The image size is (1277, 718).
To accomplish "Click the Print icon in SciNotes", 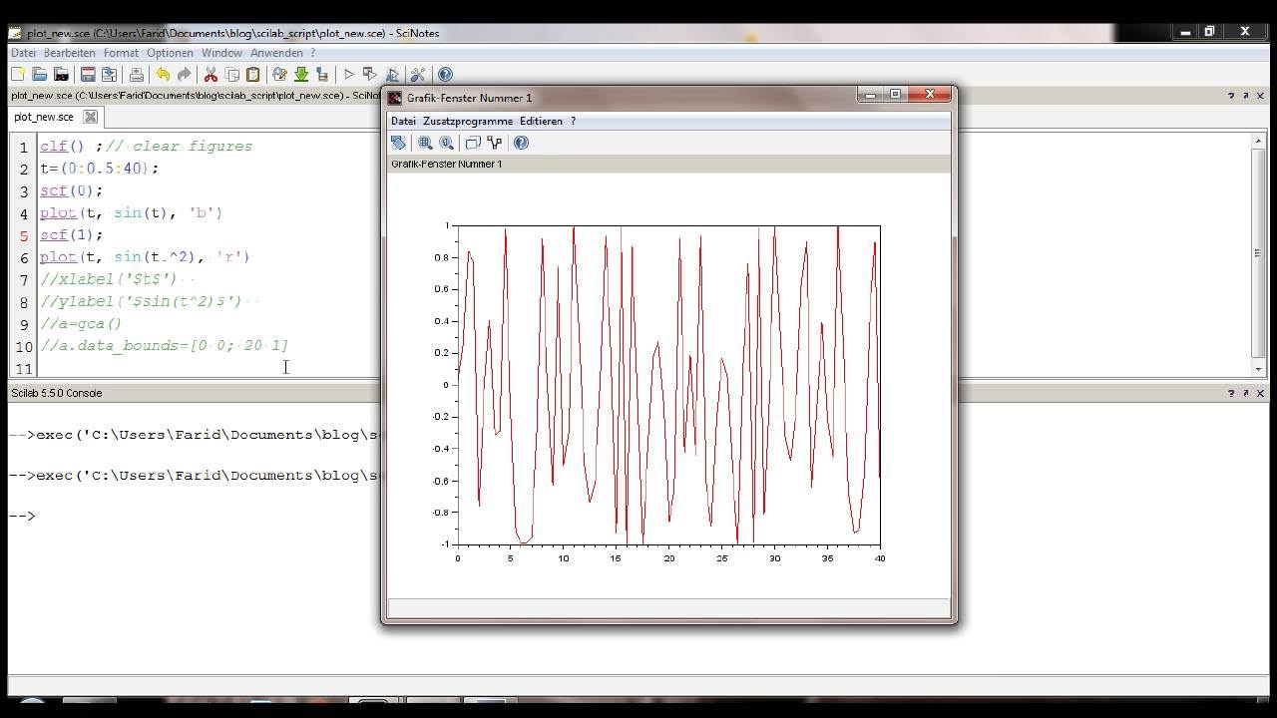I will [x=137, y=74].
